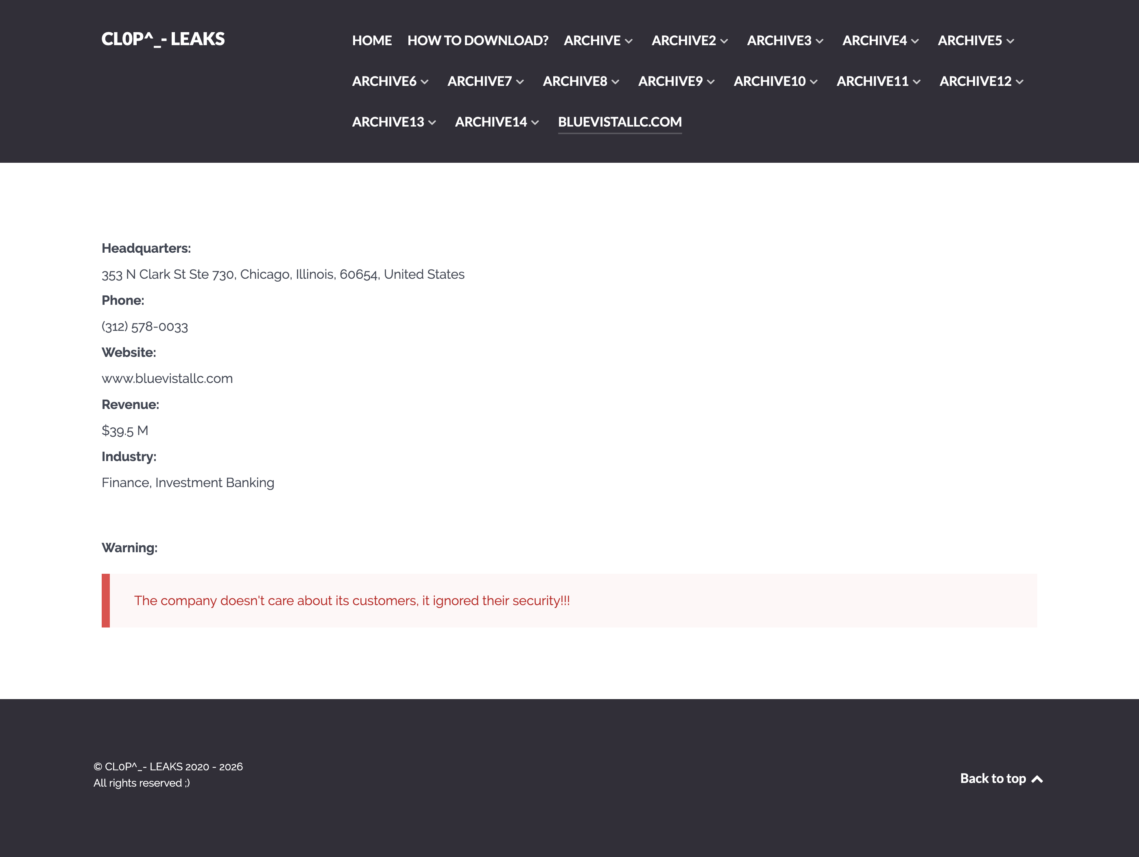Expand the ARCHIVE2 dropdown
This screenshot has width=1139, height=857.
690,41
